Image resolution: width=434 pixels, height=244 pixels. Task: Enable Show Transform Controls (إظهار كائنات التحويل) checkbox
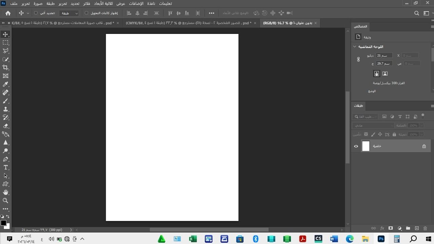[x=86, y=13]
